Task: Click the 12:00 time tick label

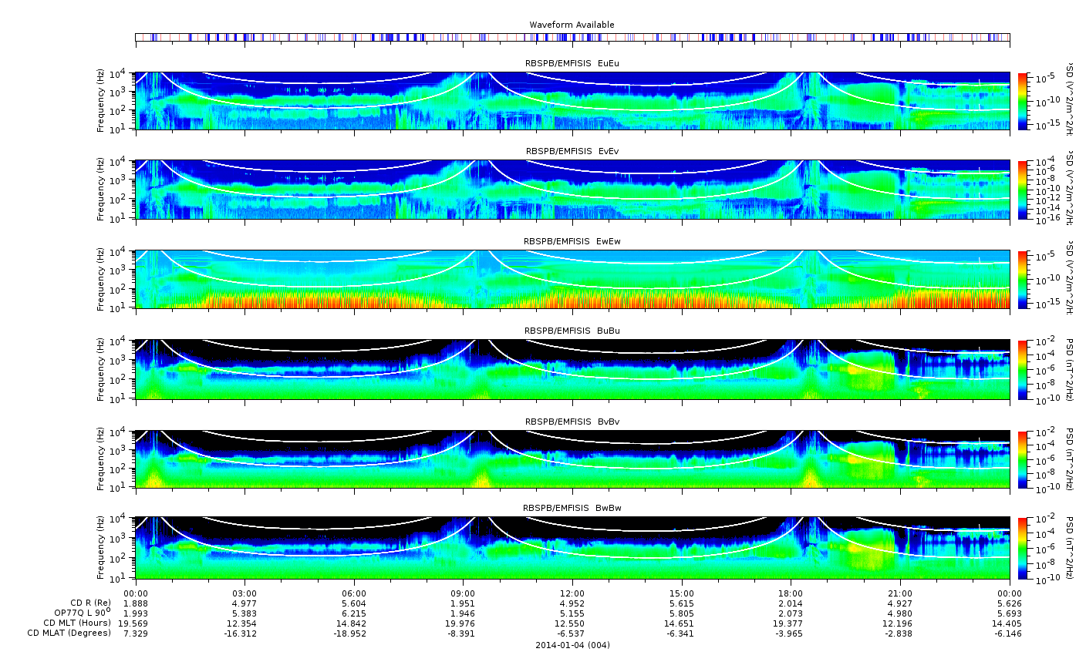Action: [572, 593]
